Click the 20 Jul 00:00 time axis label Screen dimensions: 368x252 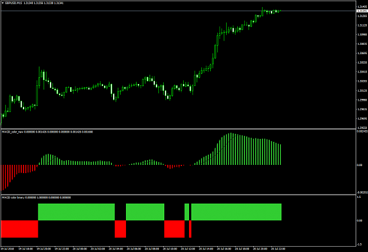click(x=80, y=248)
